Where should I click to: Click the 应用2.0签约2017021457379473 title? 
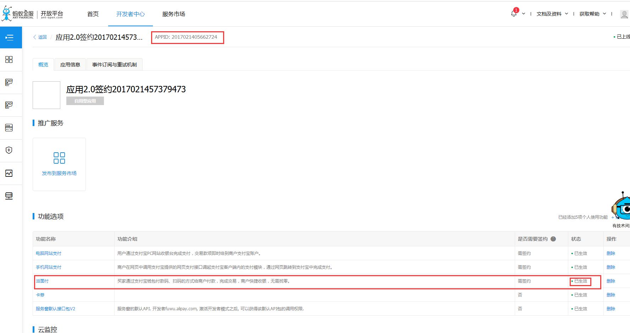point(126,89)
